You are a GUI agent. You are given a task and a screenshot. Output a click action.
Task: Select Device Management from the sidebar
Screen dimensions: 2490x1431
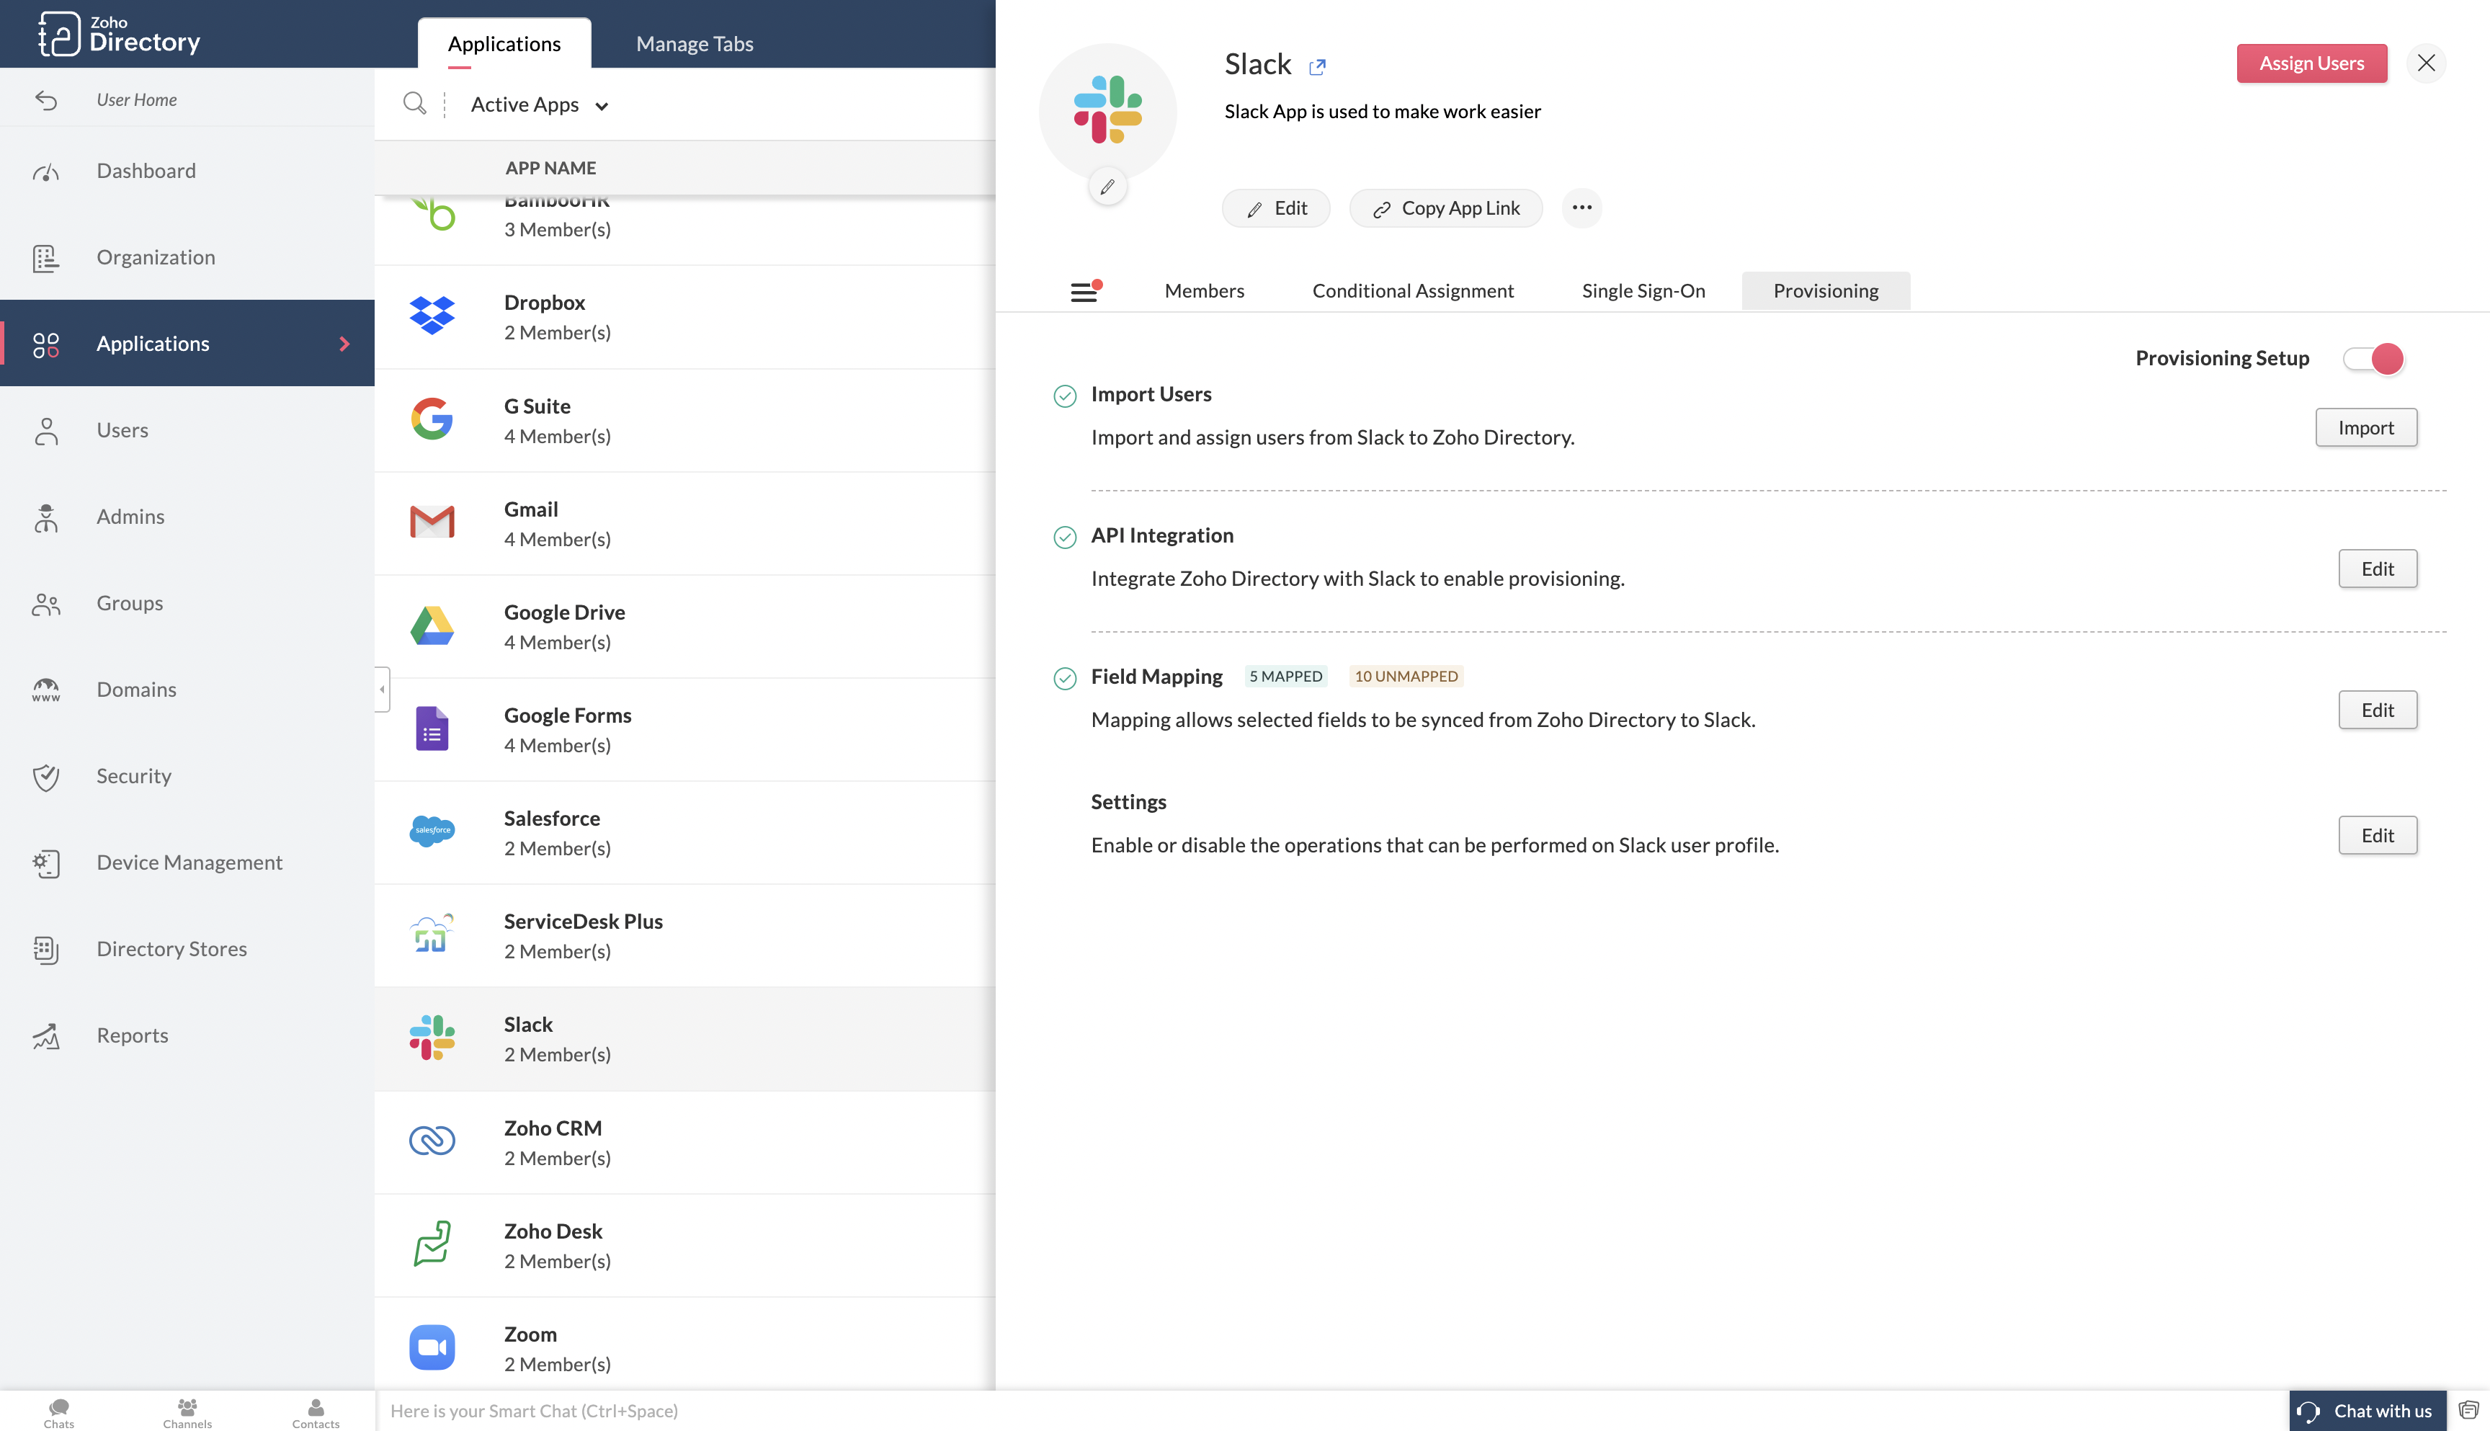point(189,862)
